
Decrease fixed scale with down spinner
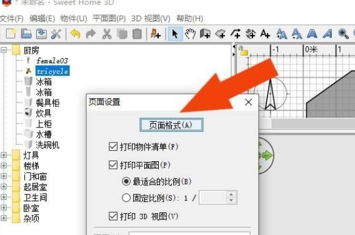tap(231, 201)
